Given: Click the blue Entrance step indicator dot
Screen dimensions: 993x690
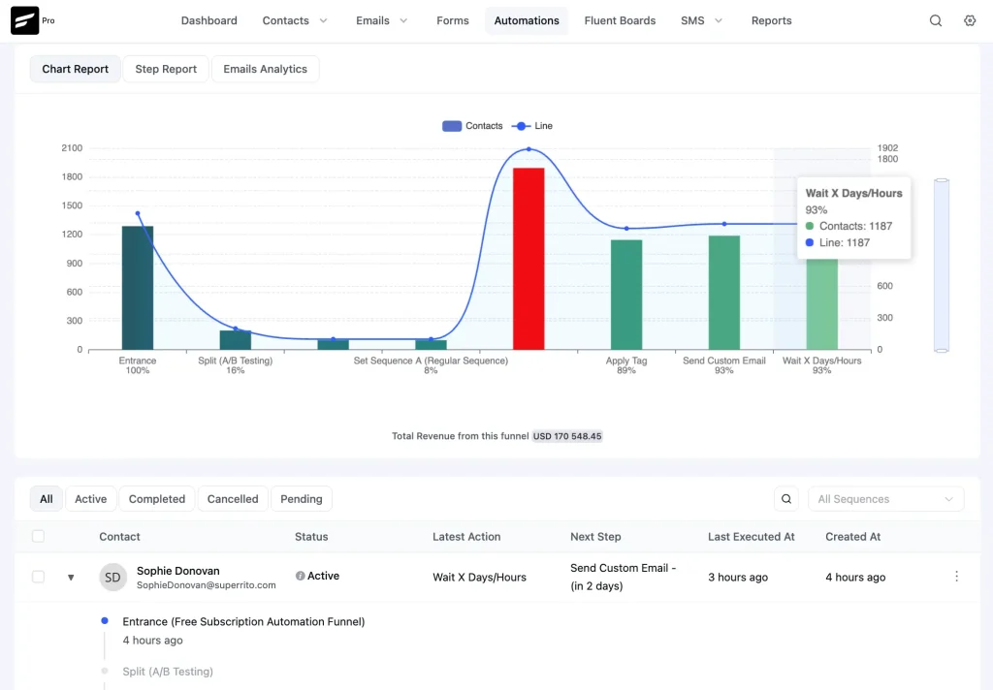Looking at the screenshot, I should tap(105, 620).
